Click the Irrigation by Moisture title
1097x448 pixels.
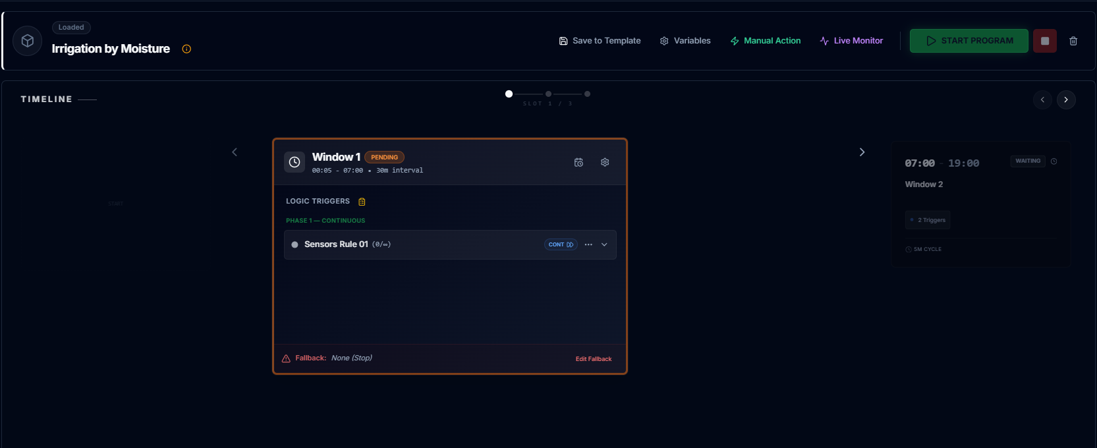111,49
